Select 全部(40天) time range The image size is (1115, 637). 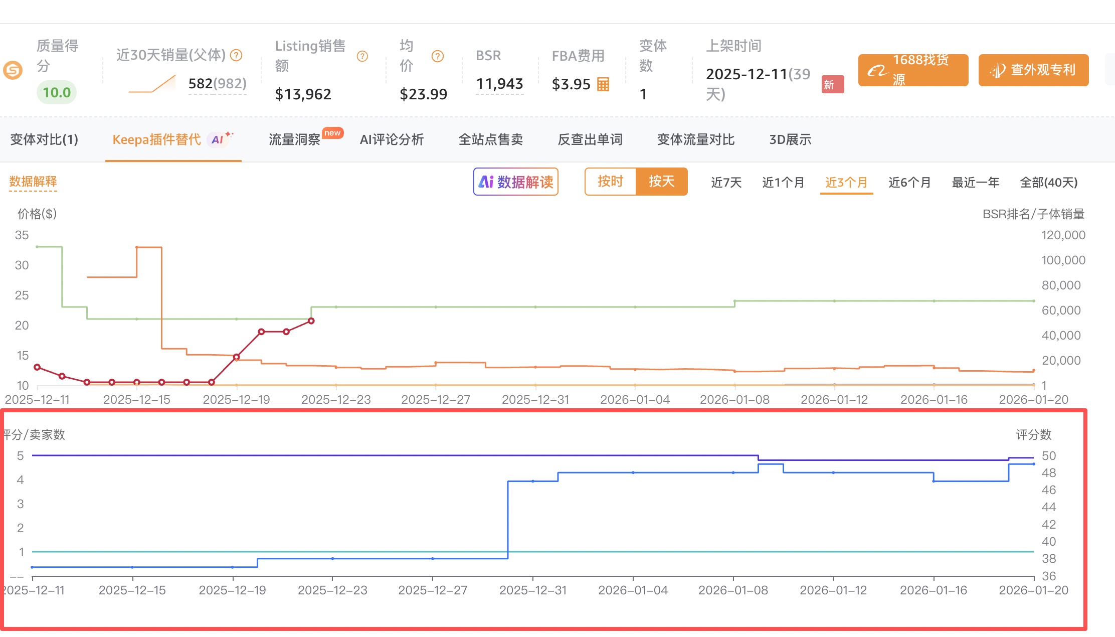1048,183
